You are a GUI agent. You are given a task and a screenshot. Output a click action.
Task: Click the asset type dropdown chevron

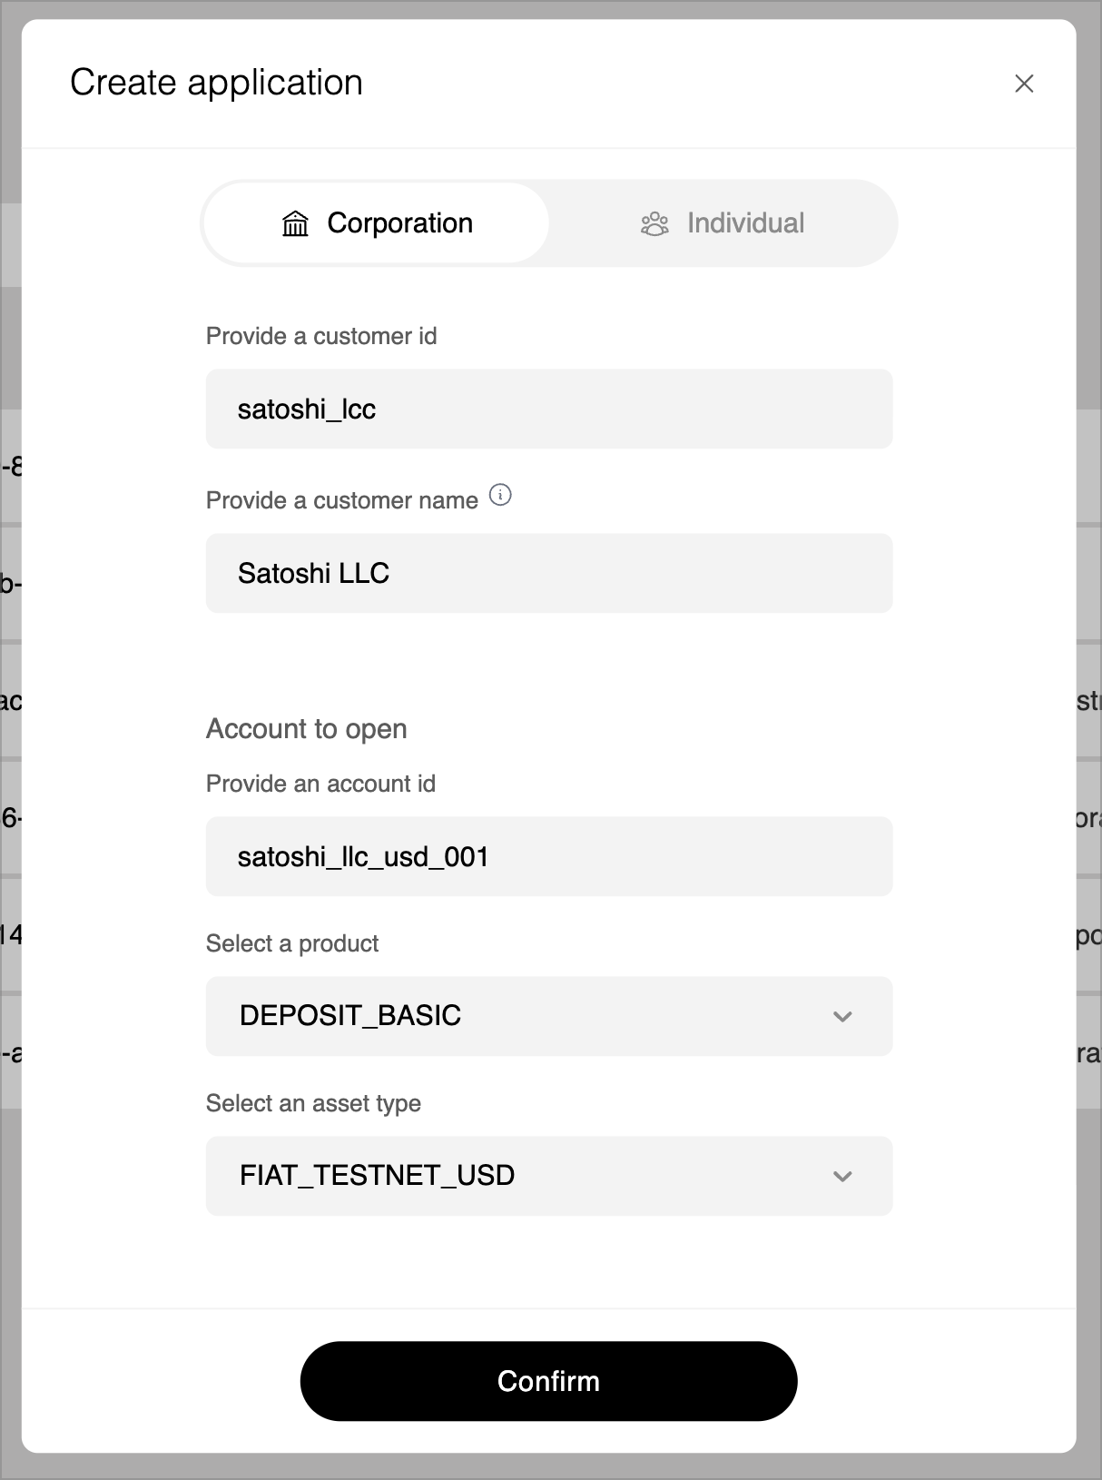pyautogui.click(x=842, y=1176)
